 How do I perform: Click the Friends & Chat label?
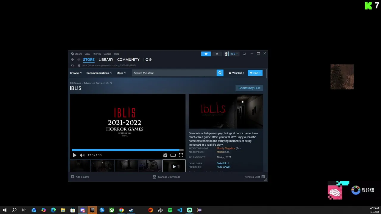click(x=252, y=177)
